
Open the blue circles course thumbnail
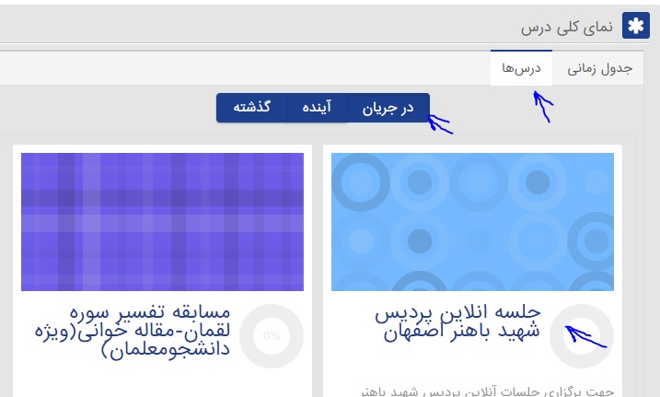[471, 221]
